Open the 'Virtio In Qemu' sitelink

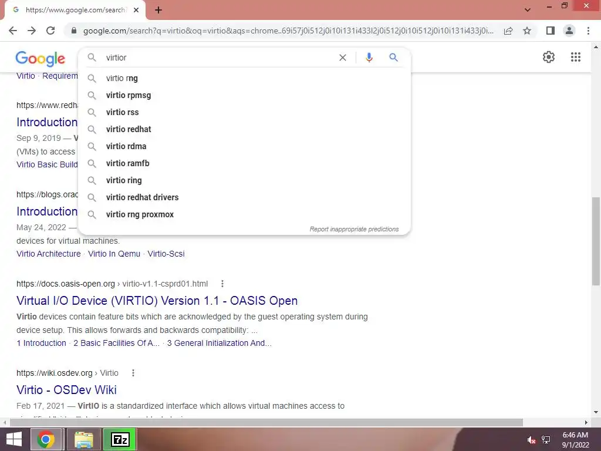click(x=114, y=254)
